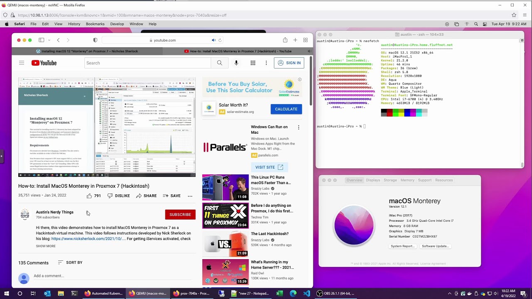
Task: Mute the tab with the address bar speaker icon
Action: pos(214,40)
